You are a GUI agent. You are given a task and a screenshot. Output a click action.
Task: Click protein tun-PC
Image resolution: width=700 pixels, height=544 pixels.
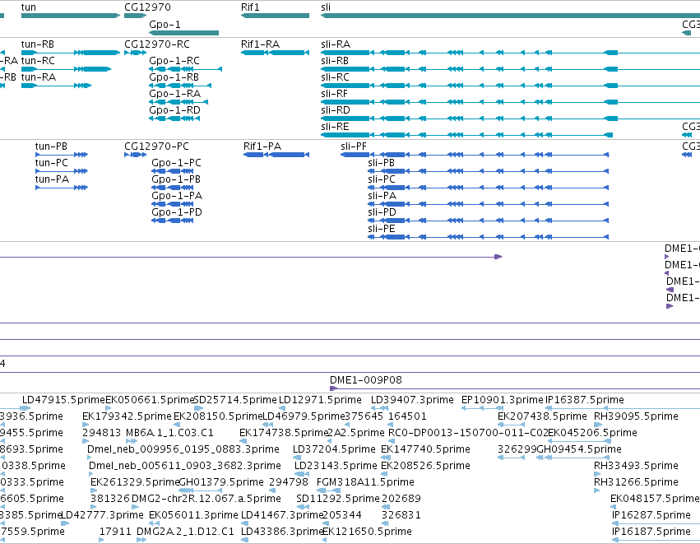pos(62,171)
